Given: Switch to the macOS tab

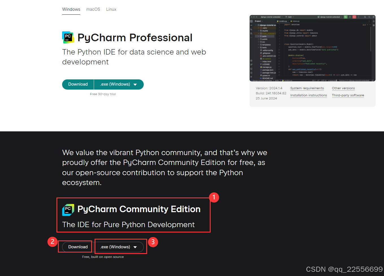Looking at the screenshot, I should coord(93,9).
